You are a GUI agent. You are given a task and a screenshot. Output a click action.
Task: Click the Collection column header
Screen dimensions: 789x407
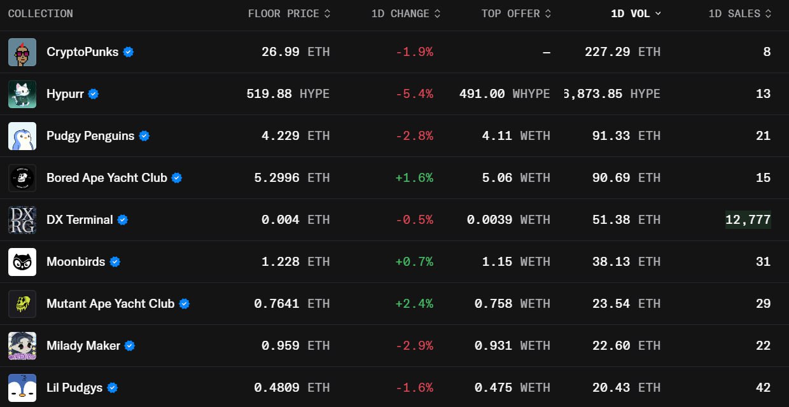41,13
